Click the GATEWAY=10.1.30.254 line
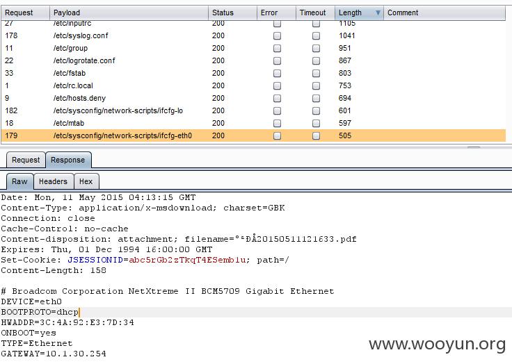 pyautogui.click(x=54, y=354)
